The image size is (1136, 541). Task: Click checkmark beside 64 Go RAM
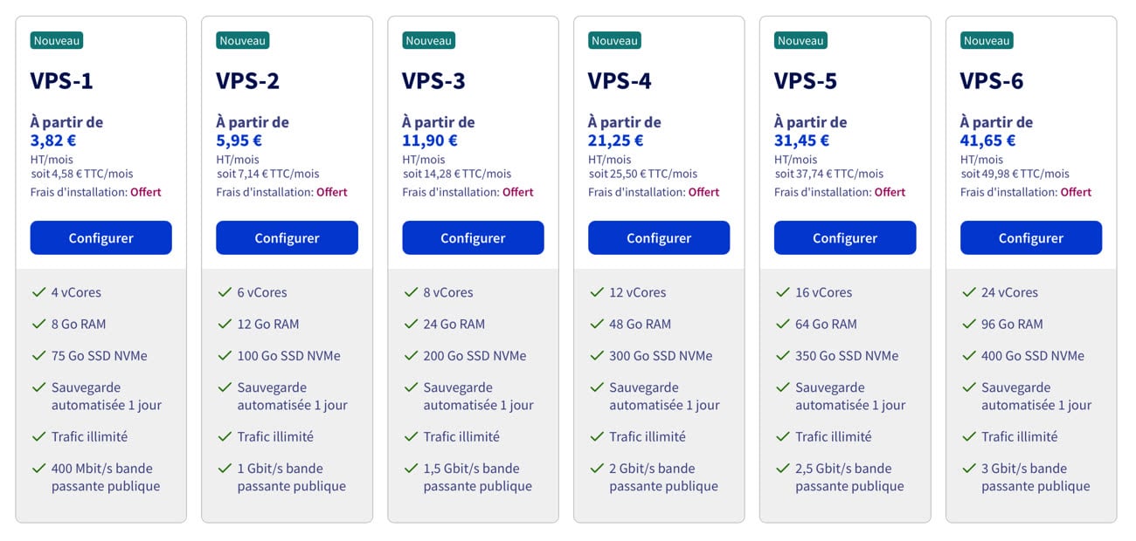click(782, 324)
